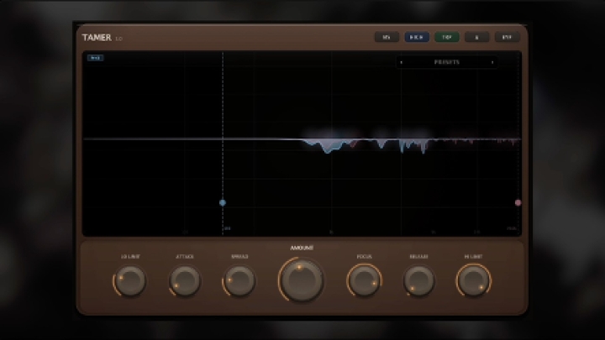Open the PRESETS selector
This screenshot has height=340, width=605.
pyautogui.click(x=447, y=62)
